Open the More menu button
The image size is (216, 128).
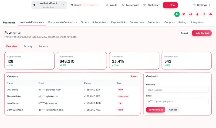(170, 5)
